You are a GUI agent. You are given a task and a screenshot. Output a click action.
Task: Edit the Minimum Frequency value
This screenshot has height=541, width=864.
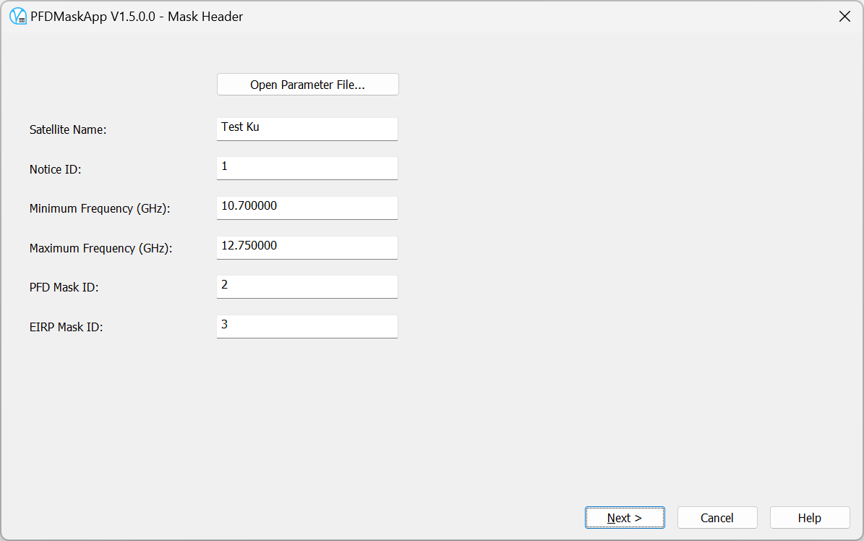(x=307, y=208)
